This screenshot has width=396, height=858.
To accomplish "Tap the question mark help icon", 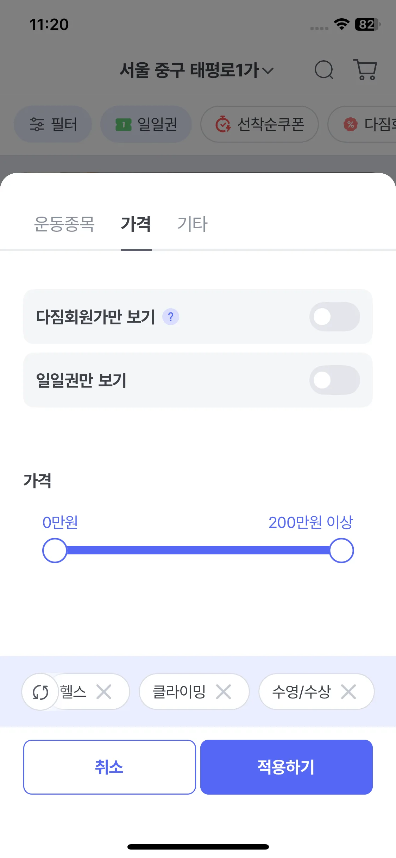I will tap(171, 317).
